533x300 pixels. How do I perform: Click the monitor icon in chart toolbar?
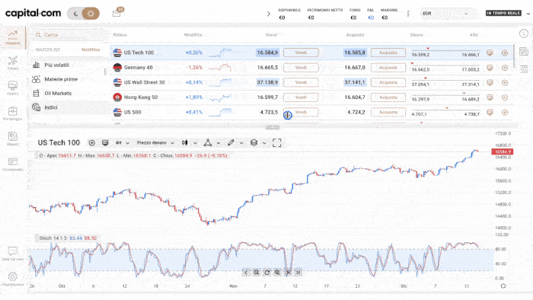(105, 143)
